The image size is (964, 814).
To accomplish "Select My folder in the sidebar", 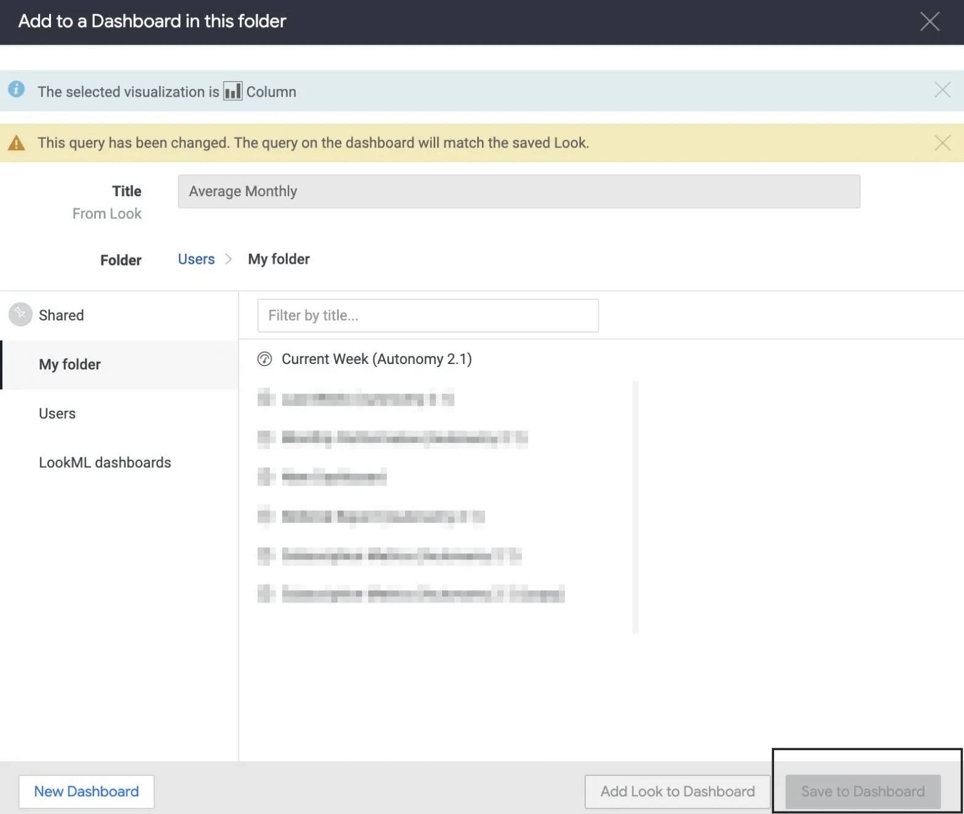I will pyautogui.click(x=119, y=365).
